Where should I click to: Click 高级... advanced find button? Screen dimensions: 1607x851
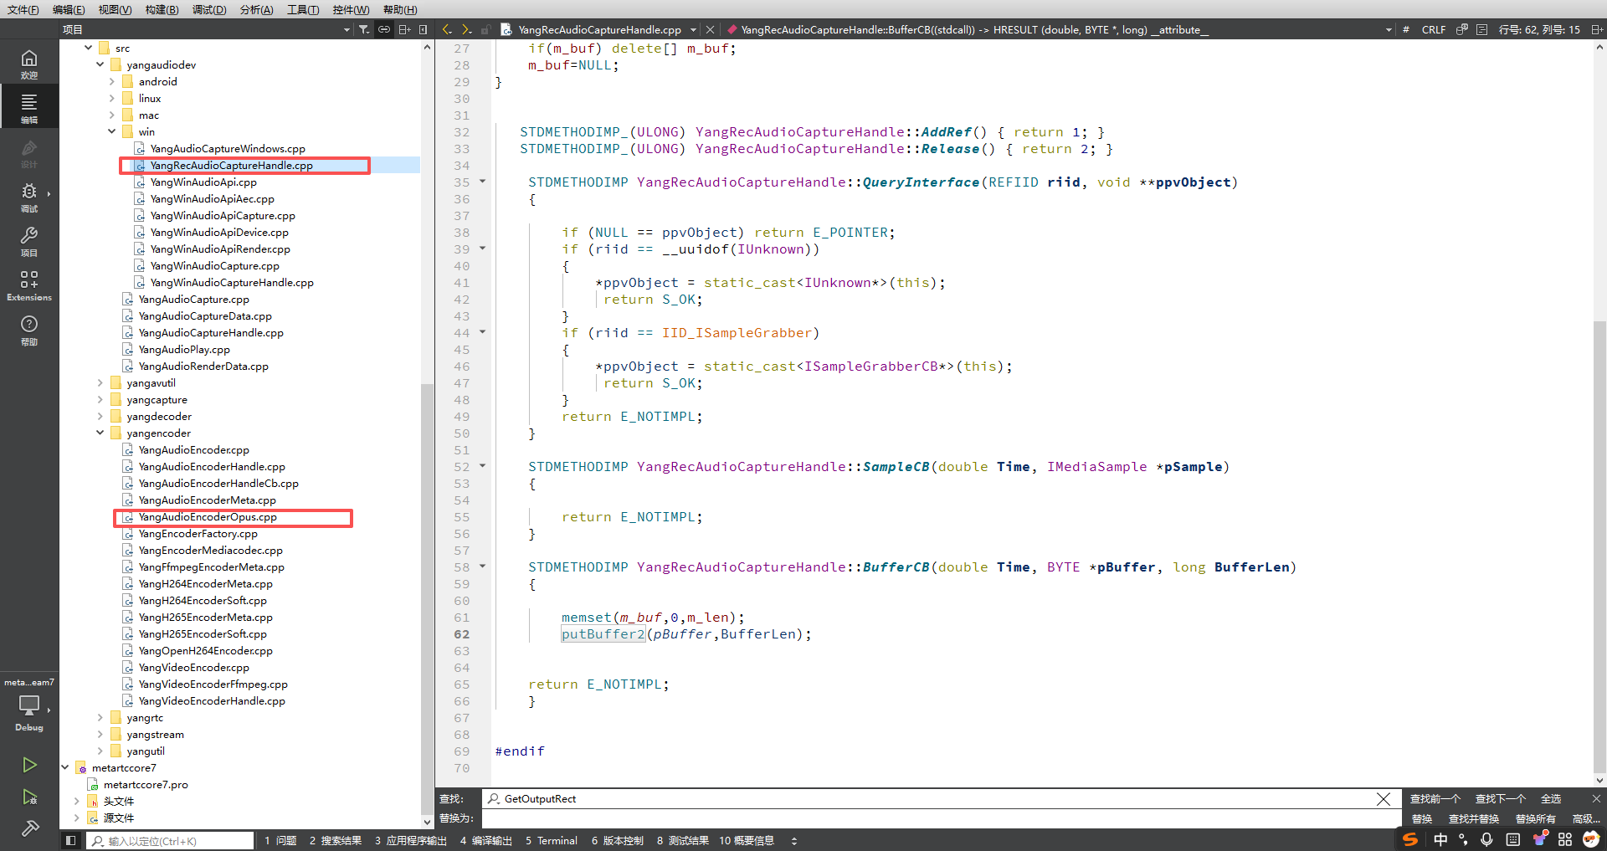point(1586,818)
